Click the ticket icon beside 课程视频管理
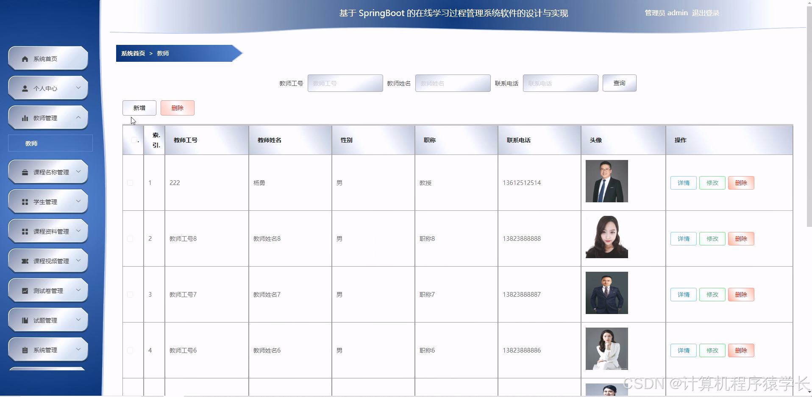 point(25,262)
